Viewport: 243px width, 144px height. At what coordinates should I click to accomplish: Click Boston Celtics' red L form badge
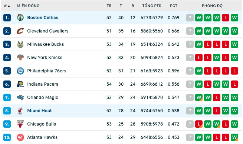click(x=226, y=18)
